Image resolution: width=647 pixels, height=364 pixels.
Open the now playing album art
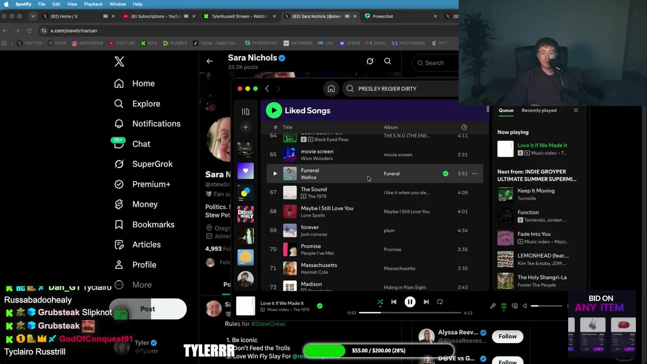(x=246, y=306)
